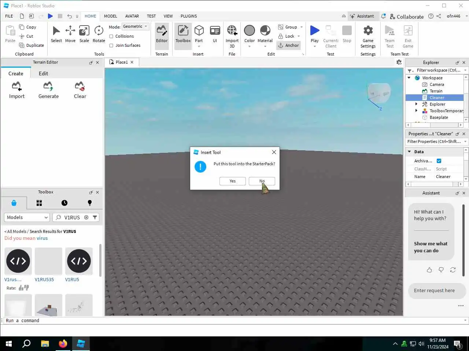Screen dimensions: 469x351
Task: Open Windows Start menu
Action: (x=9, y=344)
